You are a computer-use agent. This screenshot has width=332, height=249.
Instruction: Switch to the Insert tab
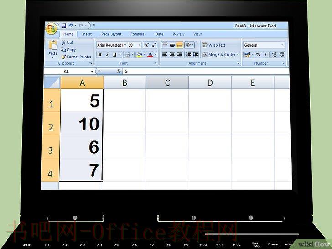(87, 34)
